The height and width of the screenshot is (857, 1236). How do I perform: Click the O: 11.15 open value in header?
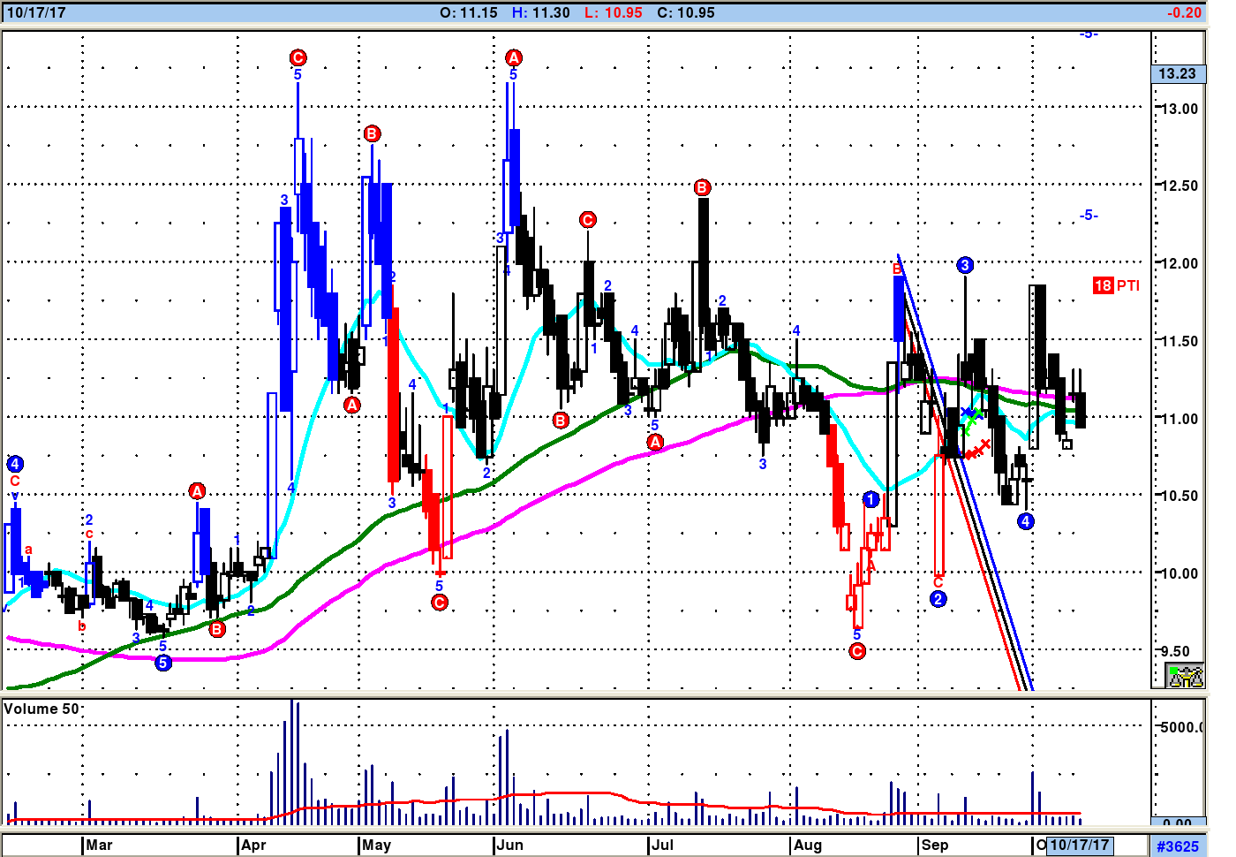(468, 12)
